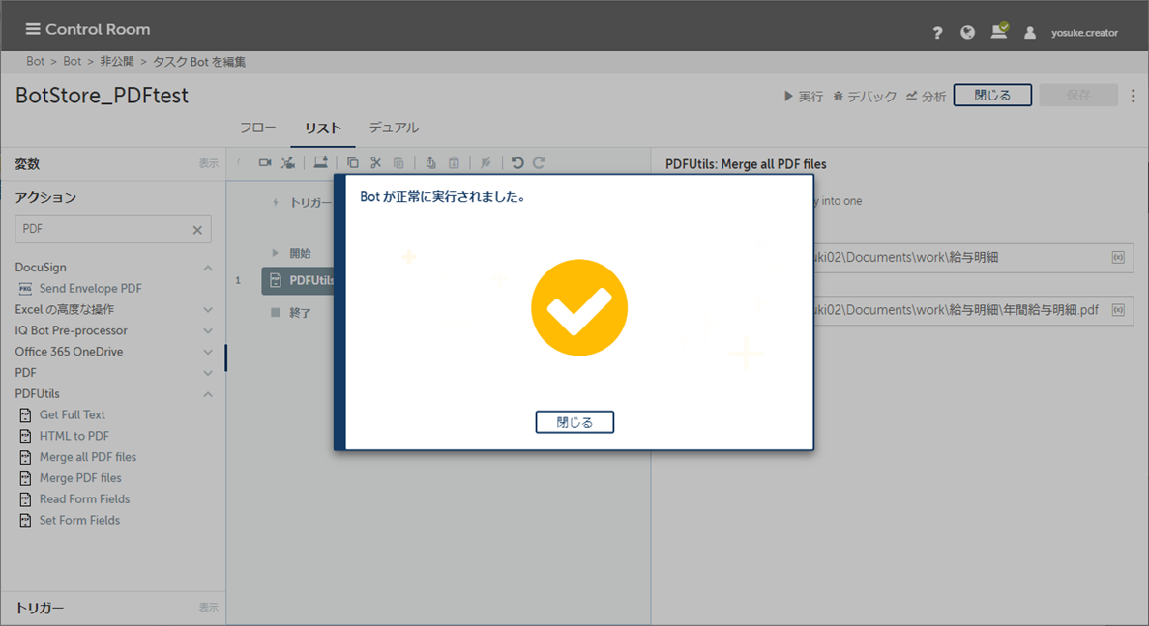Click the PDF action search field
The width and height of the screenshot is (1149, 626).
coord(102,230)
